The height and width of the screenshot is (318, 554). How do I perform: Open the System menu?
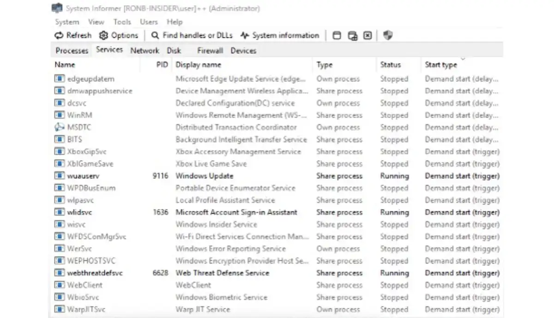(67, 22)
